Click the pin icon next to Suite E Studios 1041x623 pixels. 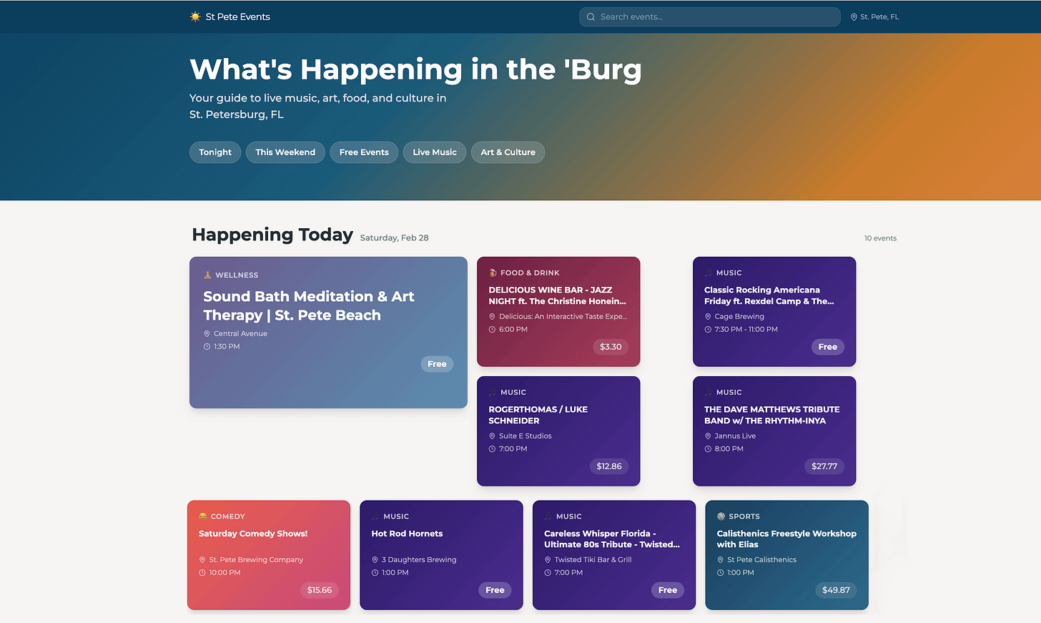(x=492, y=436)
